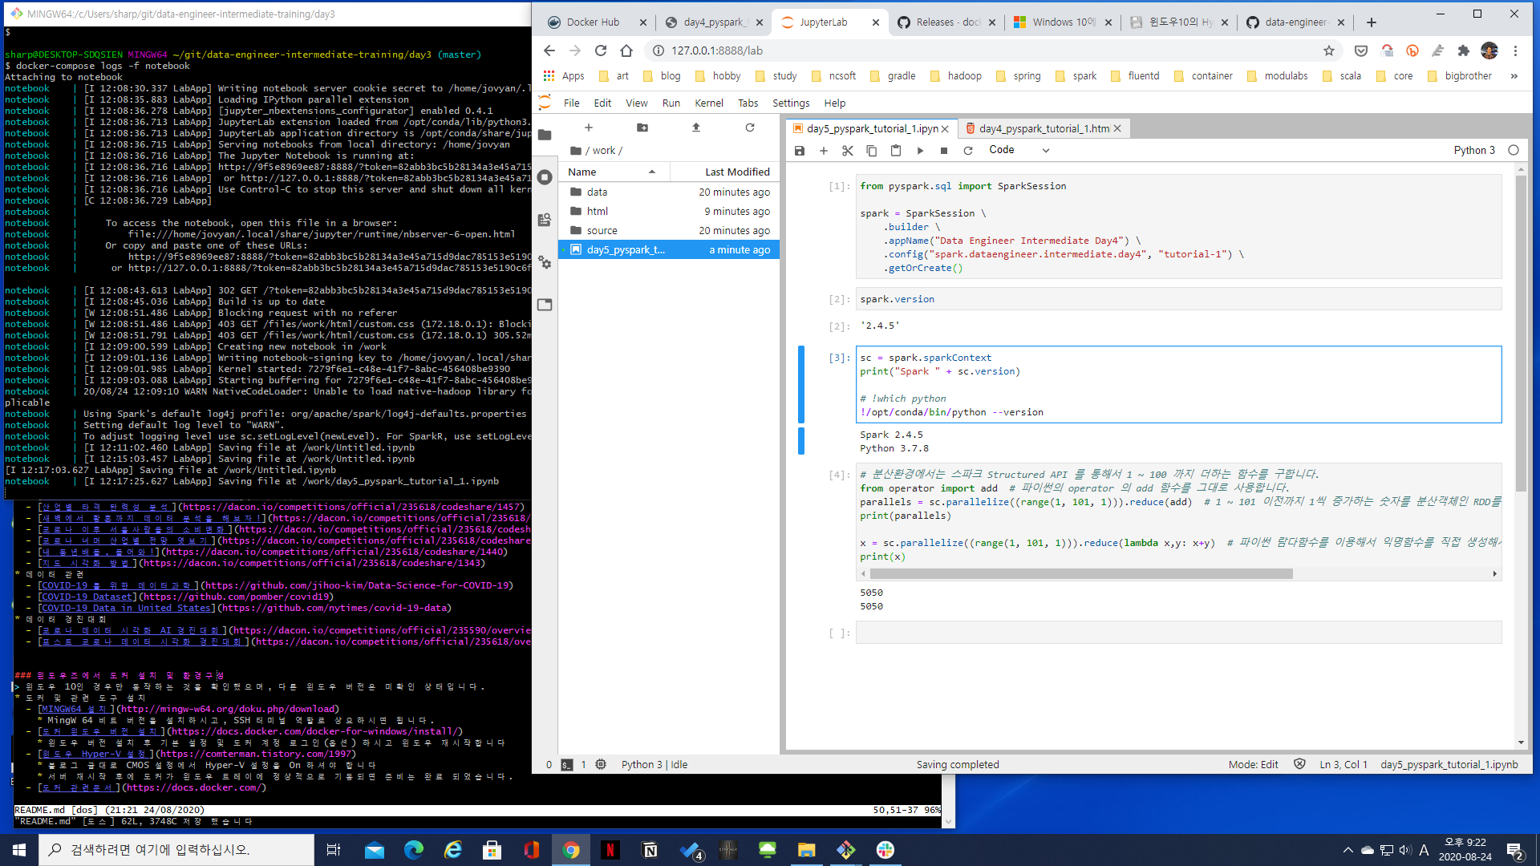This screenshot has width=1540, height=866.
Task: Save the notebook with the disk icon
Action: click(x=799, y=151)
